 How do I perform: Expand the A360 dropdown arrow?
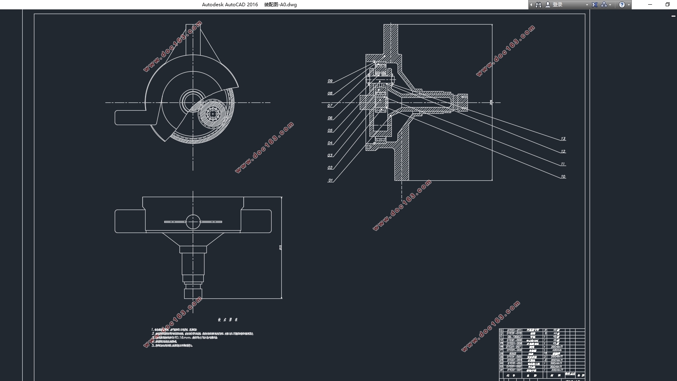pyautogui.click(x=610, y=5)
